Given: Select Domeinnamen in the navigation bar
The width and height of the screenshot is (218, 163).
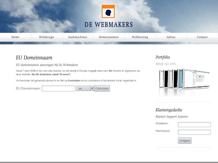Looking at the screenshot, I should click(x=109, y=37).
